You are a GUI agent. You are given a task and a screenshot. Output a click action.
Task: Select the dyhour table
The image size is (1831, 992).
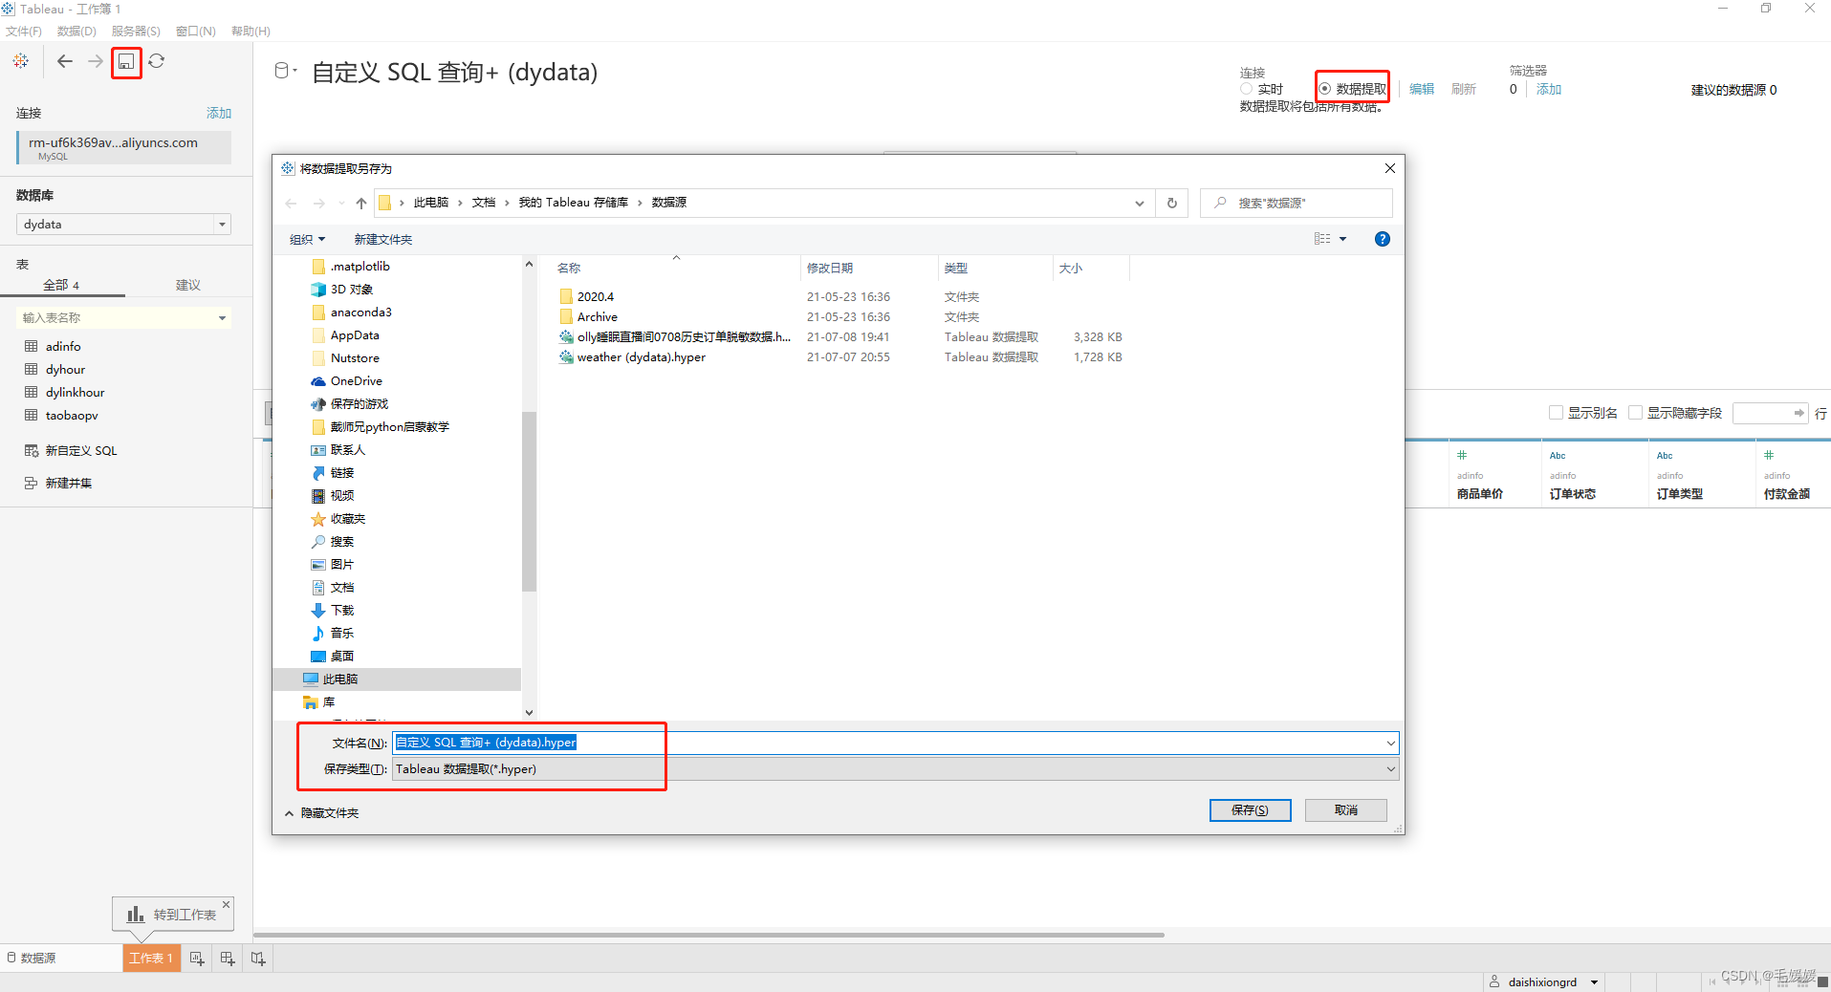point(65,369)
